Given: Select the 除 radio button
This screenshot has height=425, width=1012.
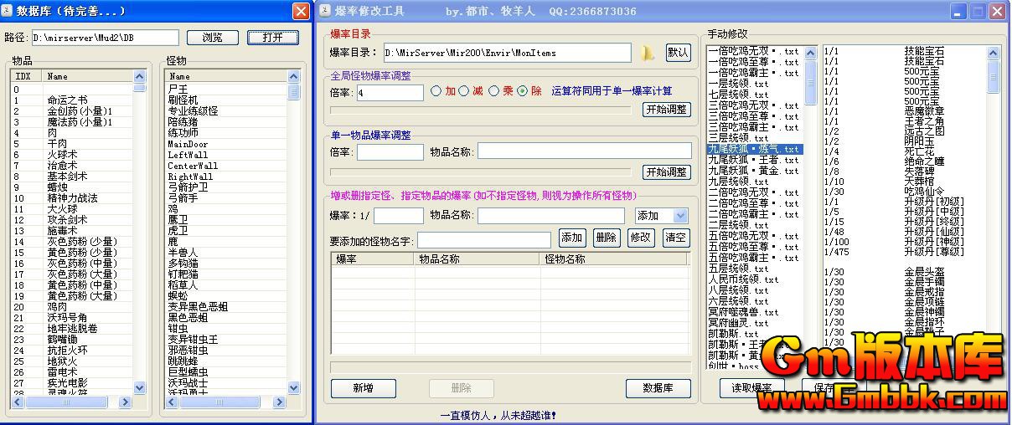Looking at the screenshot, I should click(x=523, y=91).
